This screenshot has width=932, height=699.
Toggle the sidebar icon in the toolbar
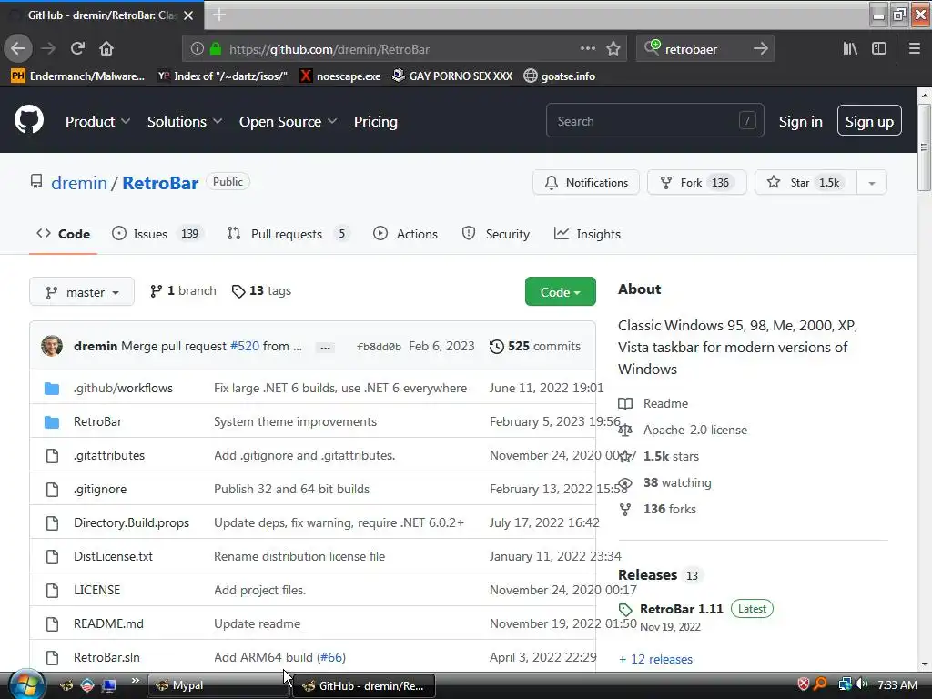coord(879,49)
